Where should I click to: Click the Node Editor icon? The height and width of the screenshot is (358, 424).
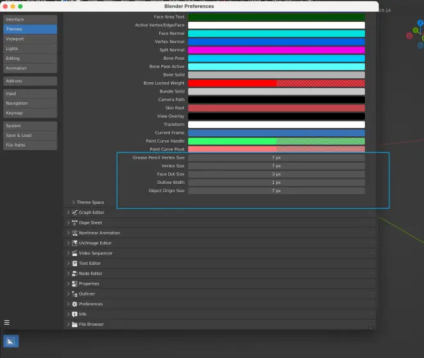(75, 274)
